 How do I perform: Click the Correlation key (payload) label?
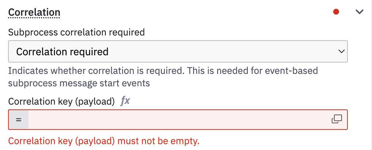pos(62,101)
